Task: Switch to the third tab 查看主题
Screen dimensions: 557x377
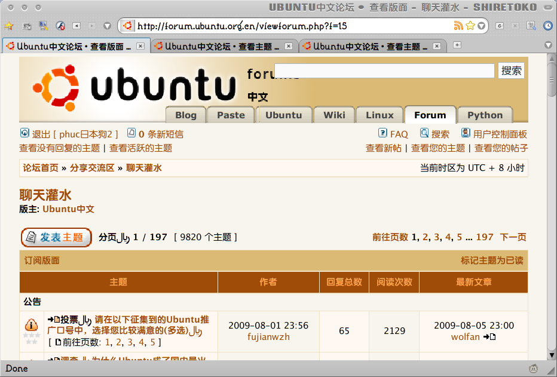Action: pyautogui.click(x=372, y=46)
